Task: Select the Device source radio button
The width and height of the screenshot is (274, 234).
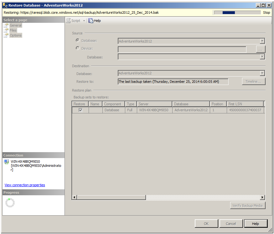Action: point(78,48)
